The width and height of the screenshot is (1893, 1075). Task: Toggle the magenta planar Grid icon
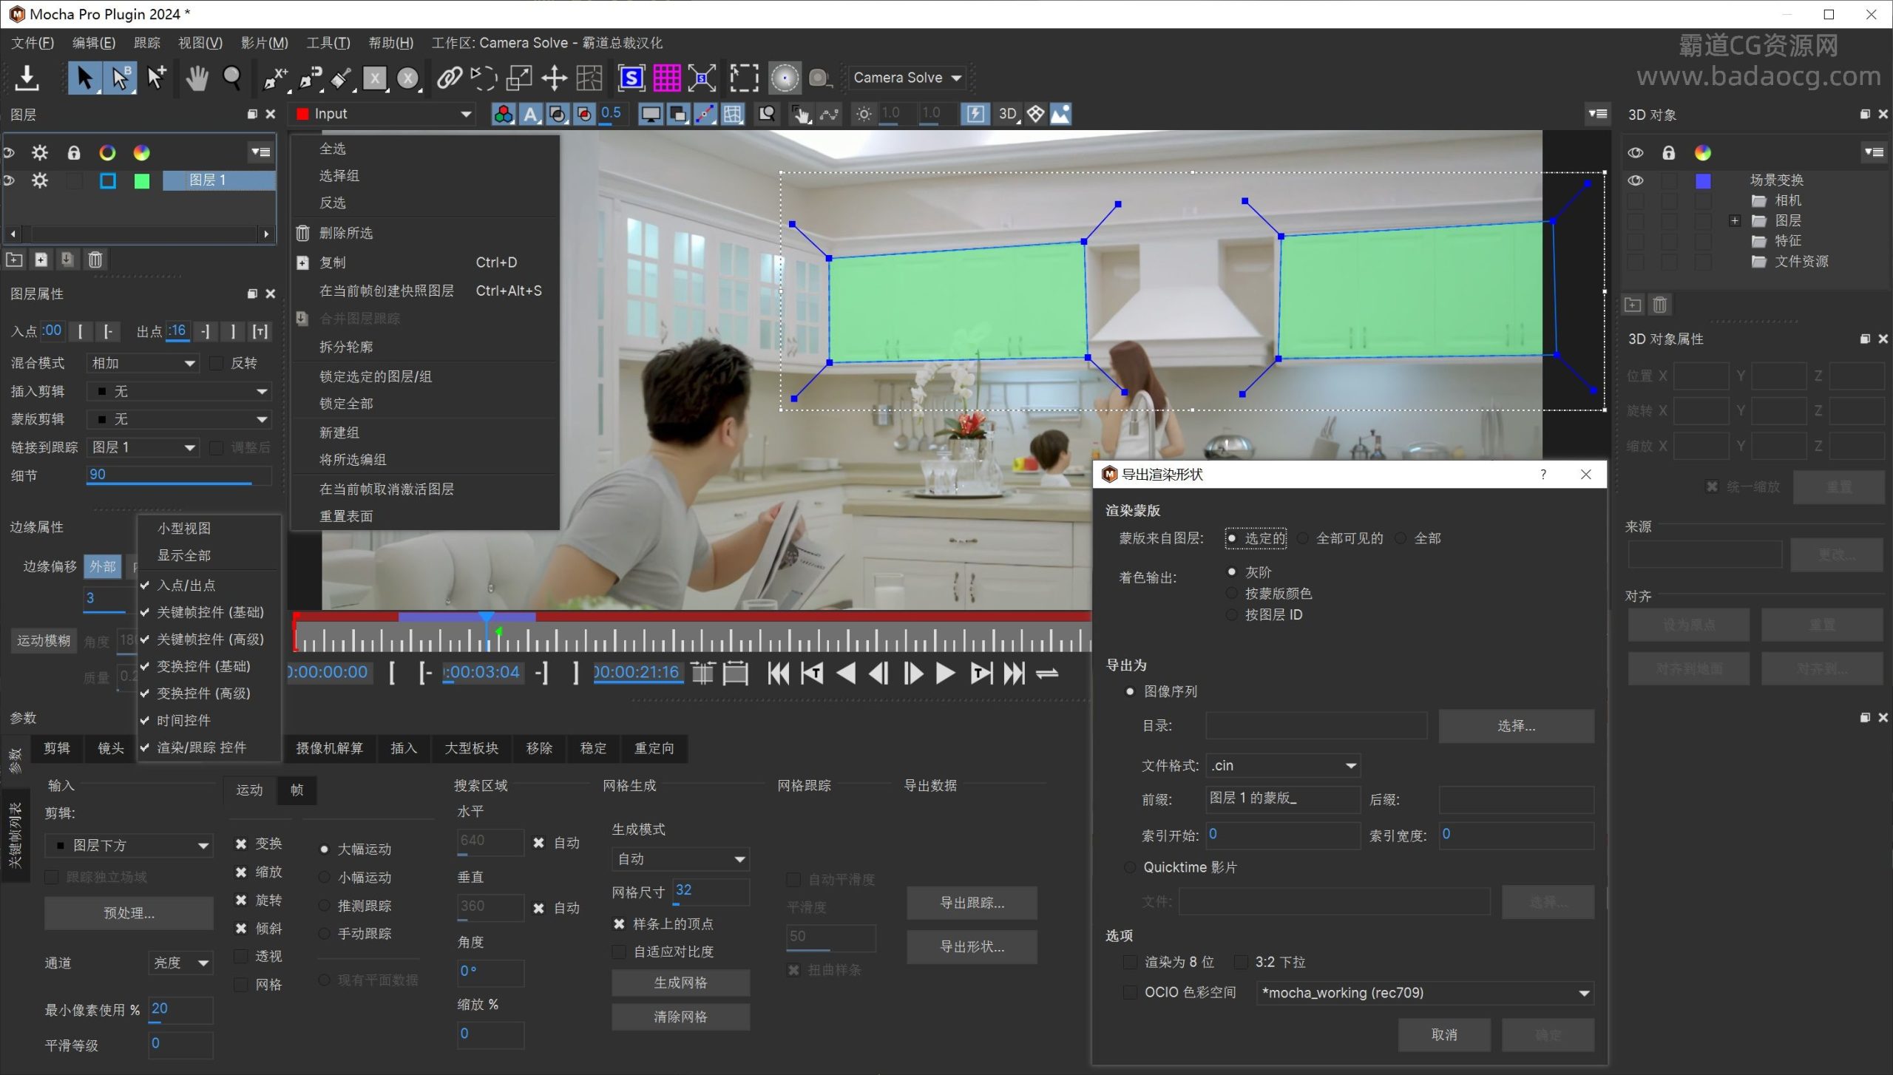click(x=666, y=78)
